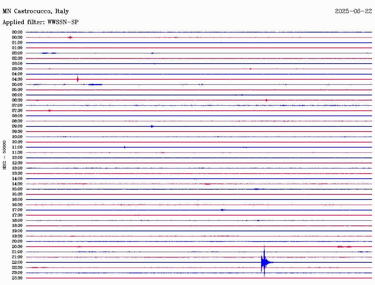Click the 03:30 time label
The image size is (375, 285).
(x=17, y=69)
